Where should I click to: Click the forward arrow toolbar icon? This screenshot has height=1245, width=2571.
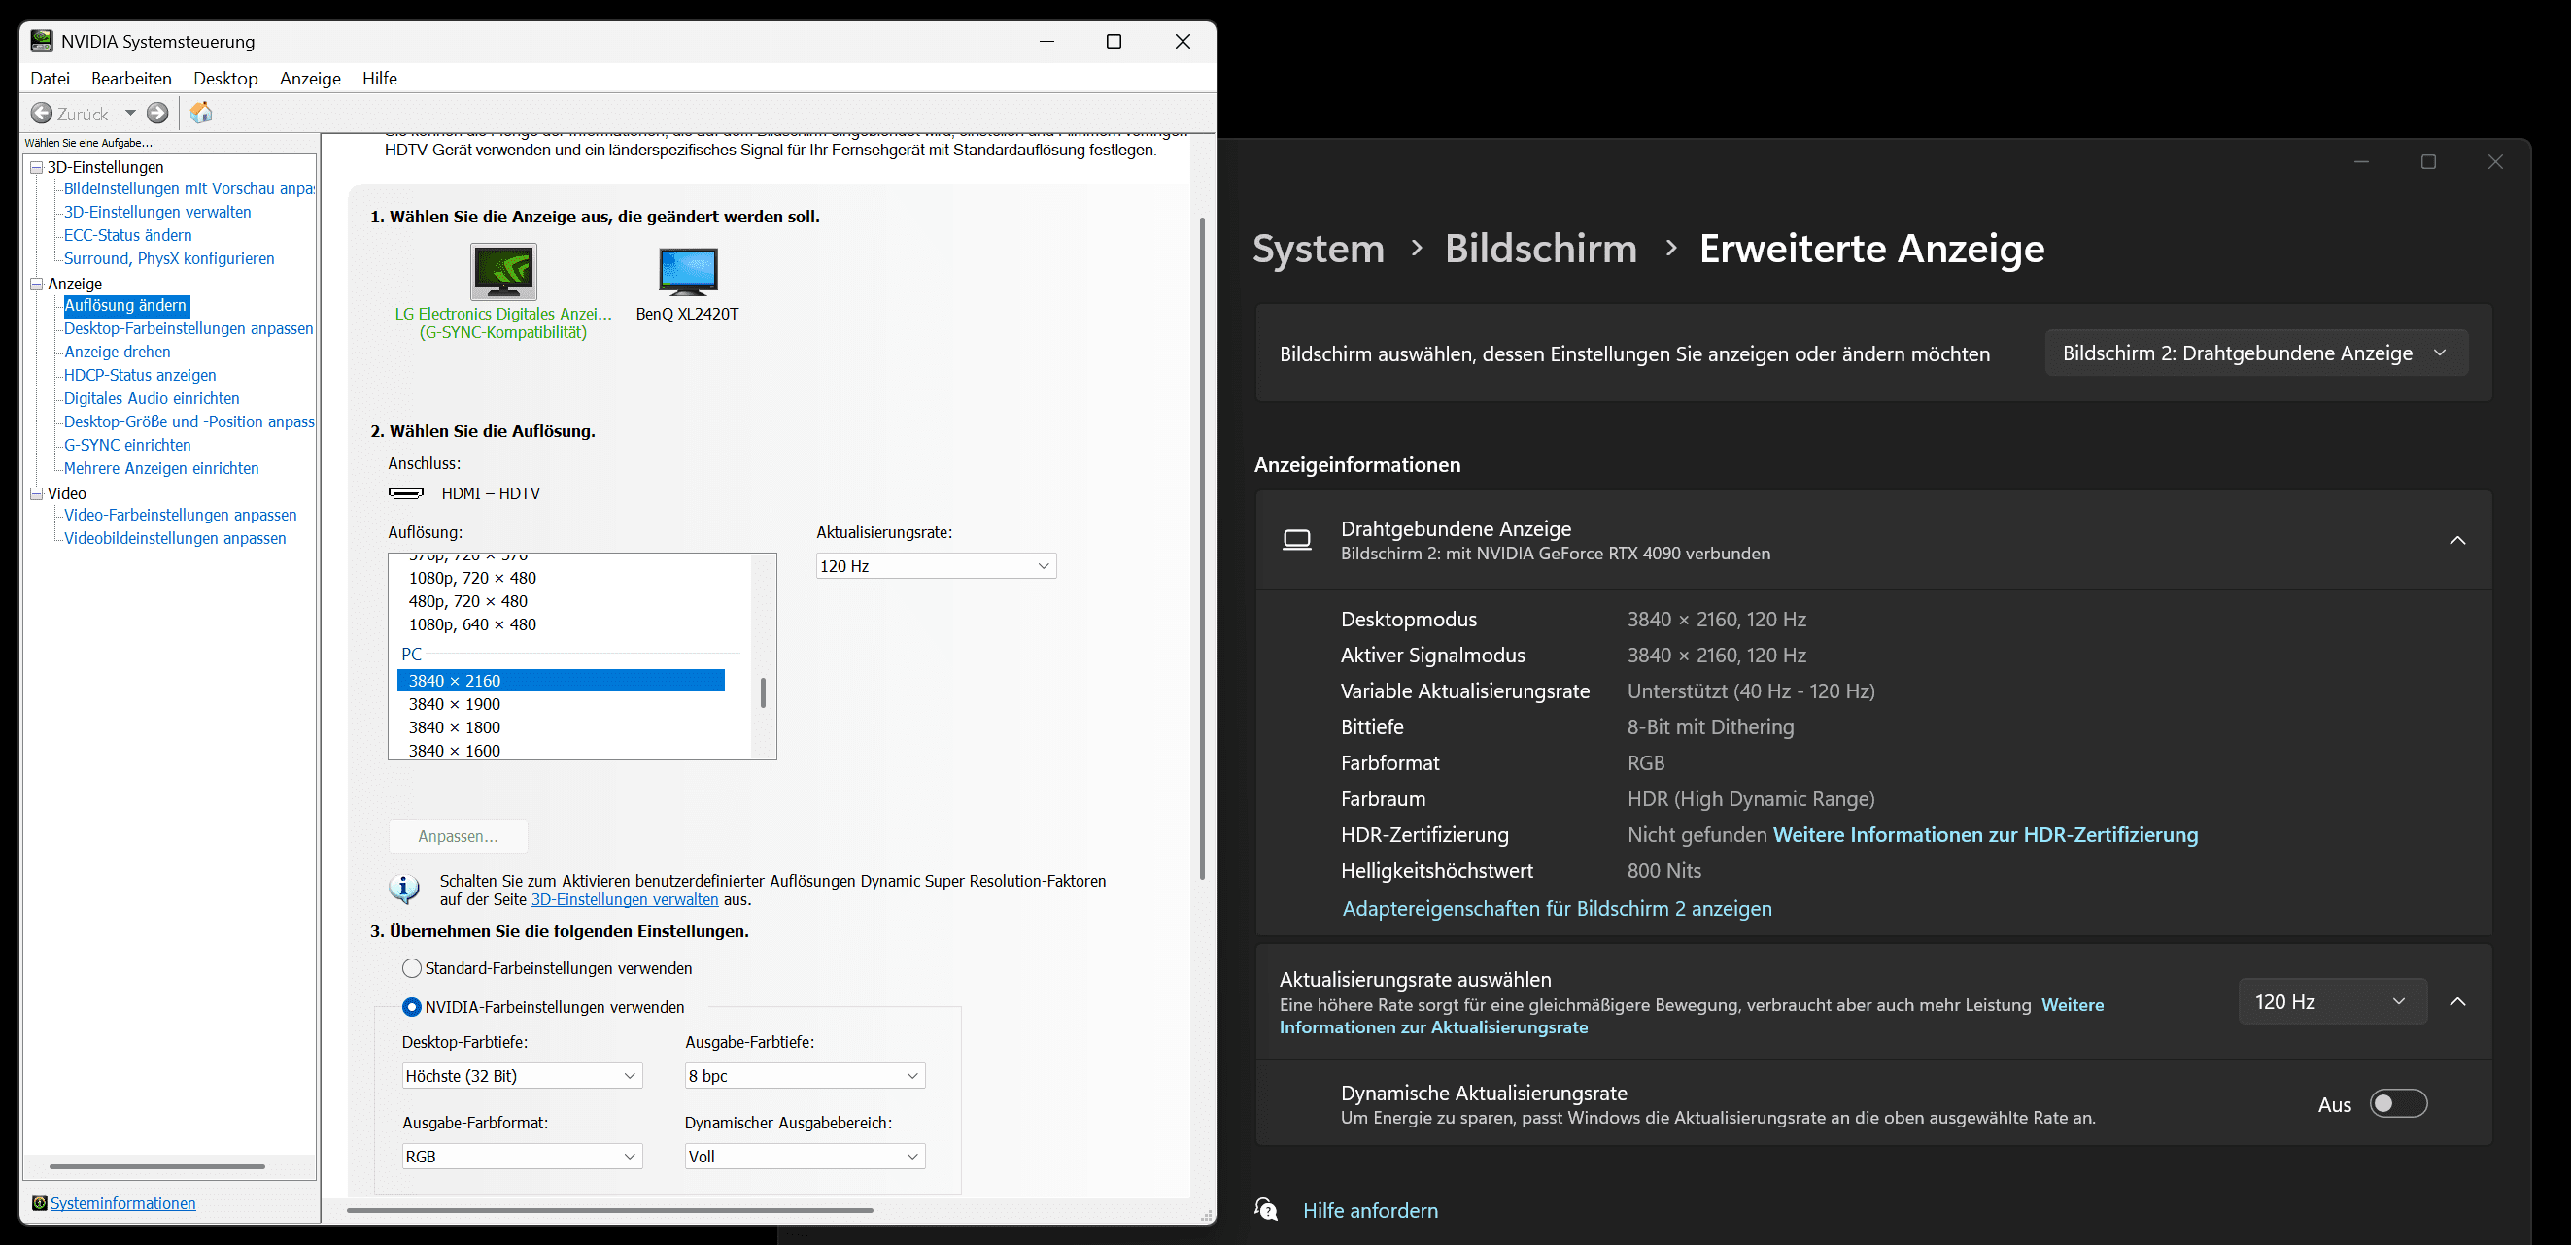(x=157, y=113)
